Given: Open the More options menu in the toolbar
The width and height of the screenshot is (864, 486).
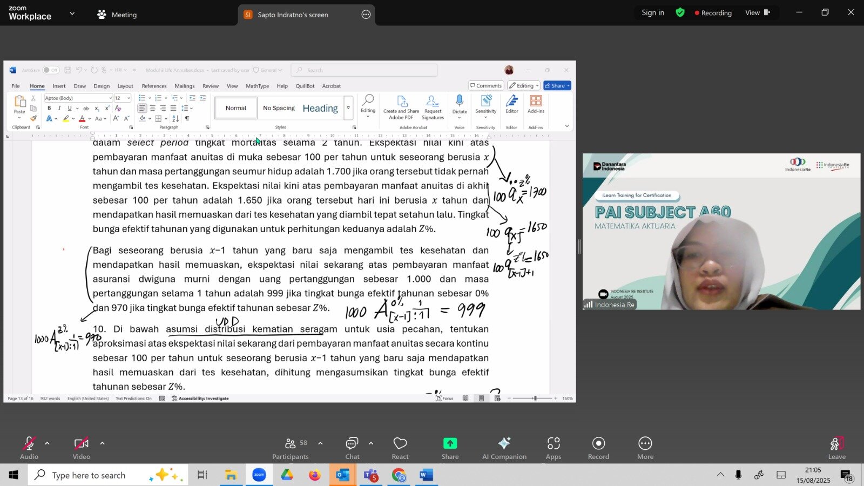Looking at the screenshot, I should [x=645, y=444].
